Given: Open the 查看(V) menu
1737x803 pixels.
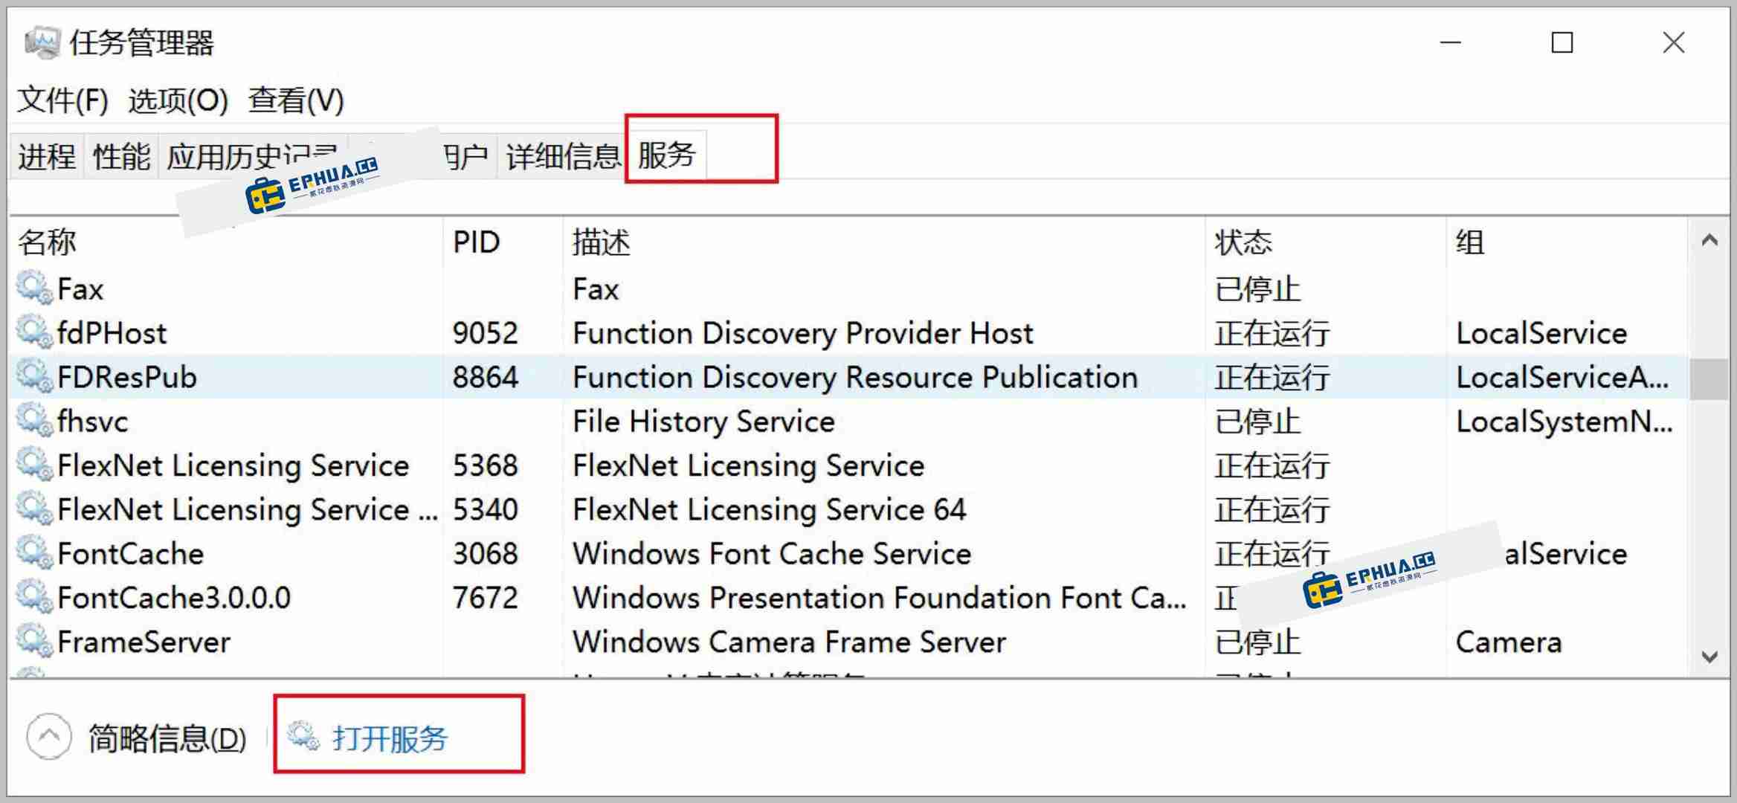Looking at the screenshot, I should (x=296, y=100).
